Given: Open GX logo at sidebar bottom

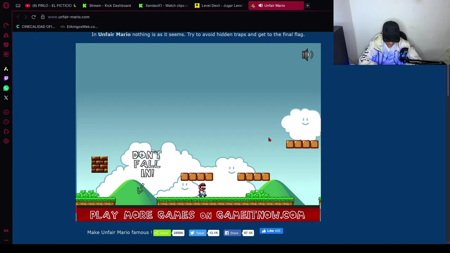Looking at the screenshot, I should coord(6,231).
